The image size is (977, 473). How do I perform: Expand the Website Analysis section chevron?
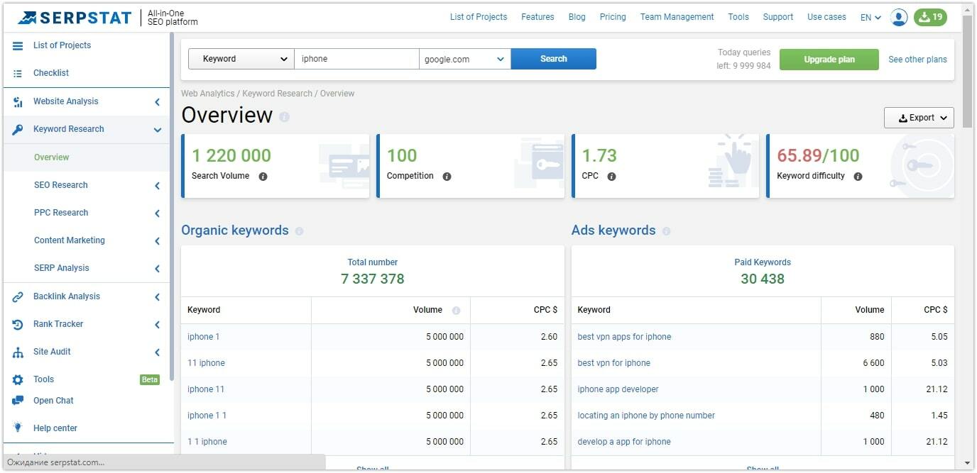click(x=157, y=102)
